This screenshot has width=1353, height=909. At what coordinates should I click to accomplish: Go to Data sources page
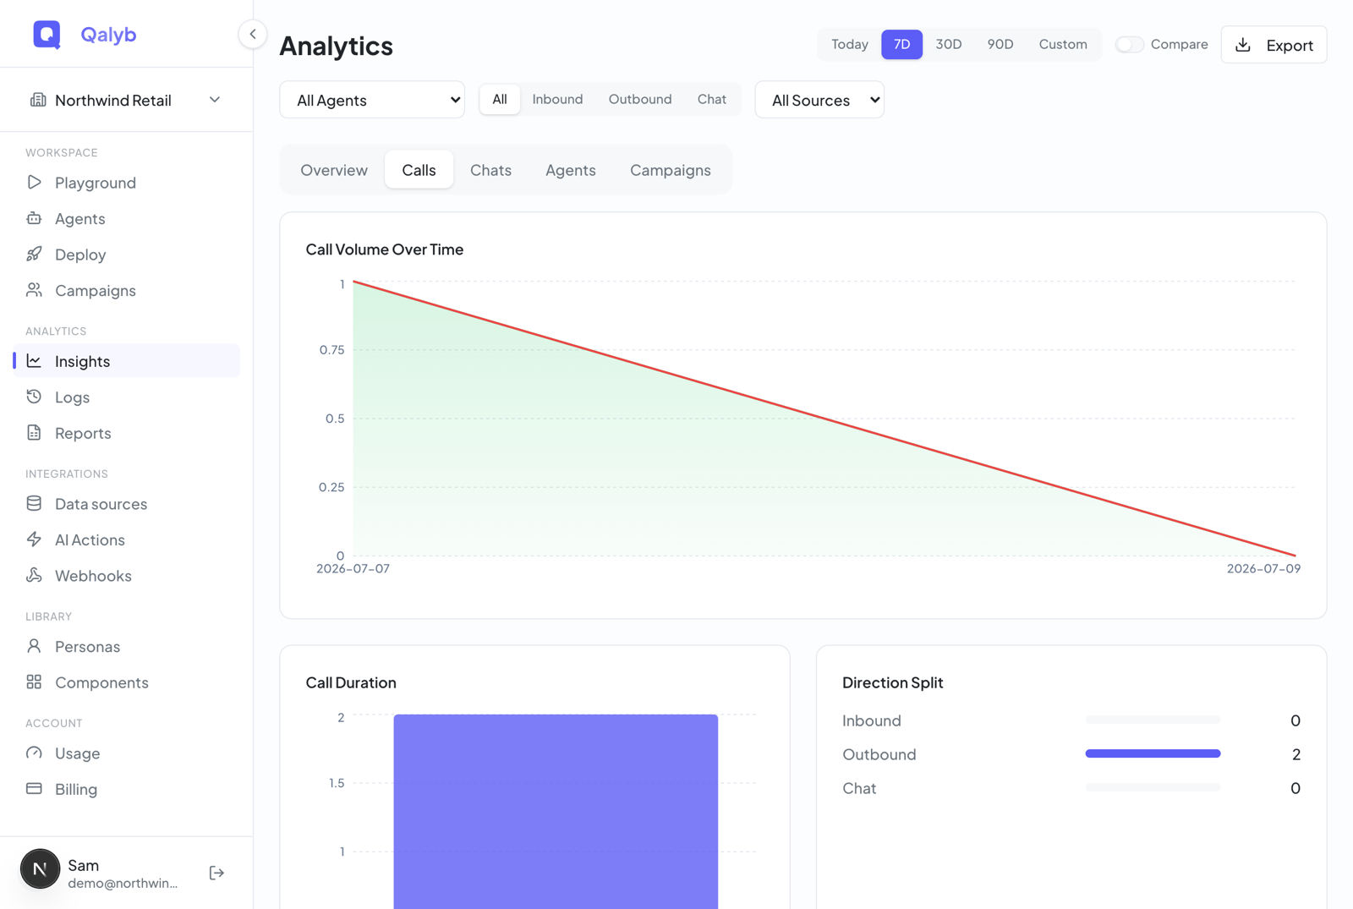pos(127,504)
